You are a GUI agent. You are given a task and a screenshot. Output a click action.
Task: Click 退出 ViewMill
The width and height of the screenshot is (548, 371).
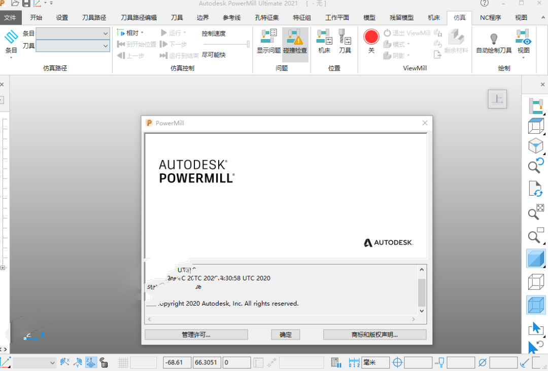tap(407, 33)
